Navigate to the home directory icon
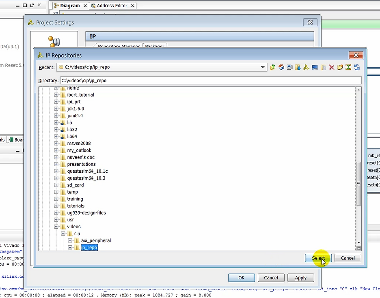 click(281, 67)
